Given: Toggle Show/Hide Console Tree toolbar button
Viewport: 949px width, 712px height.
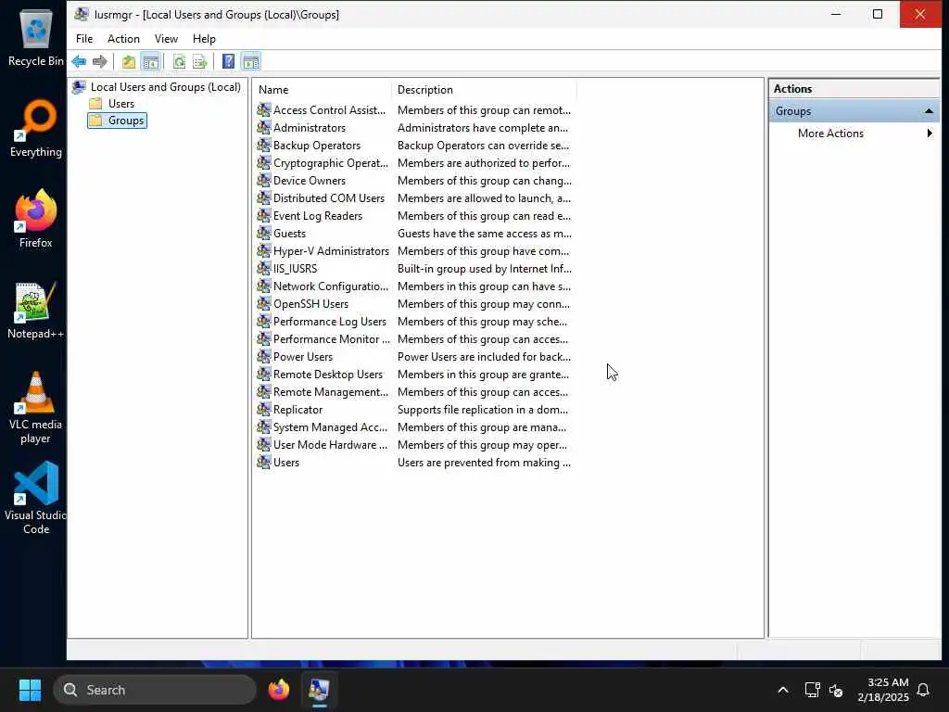Looking at the screenshot, I should tap(151, 61).
